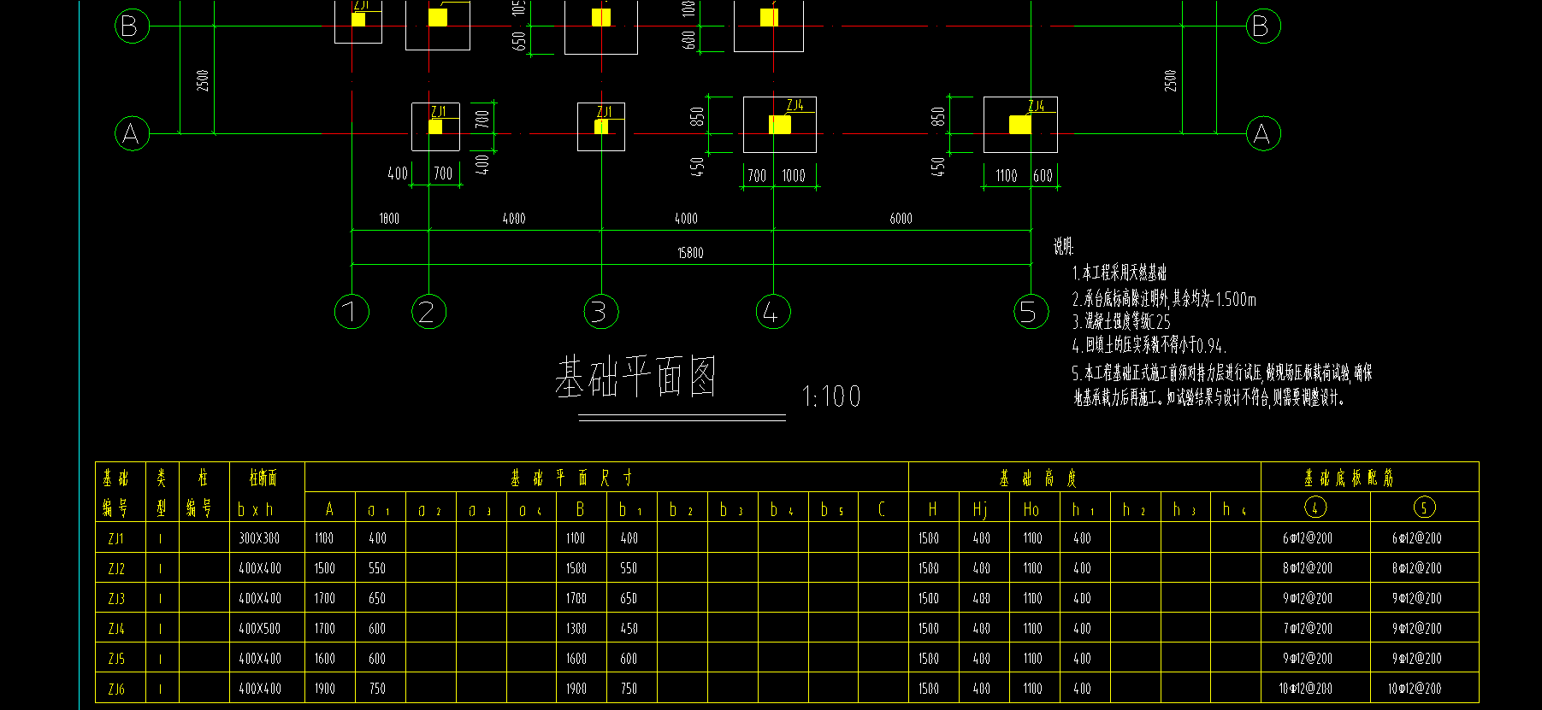The width and height of the screenshot is (1542, 710).
Task: Select the ZJ5 cell in the table
Action: point(116,658)
